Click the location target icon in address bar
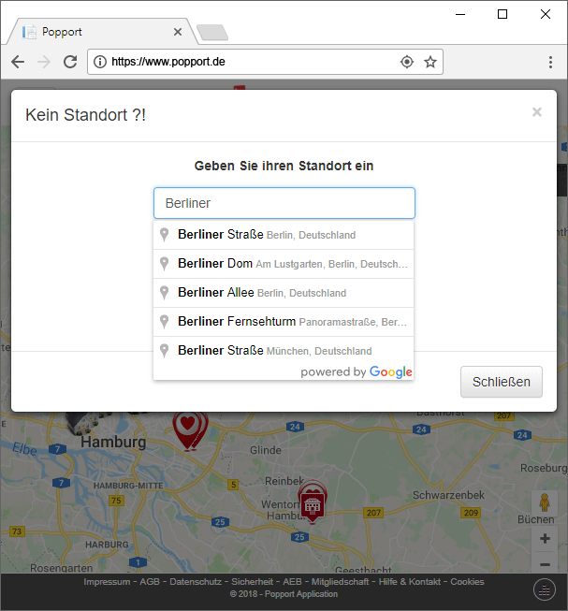The width and height of the screenshot is (568, 611). pyautogui.click(x=407, y=62)
